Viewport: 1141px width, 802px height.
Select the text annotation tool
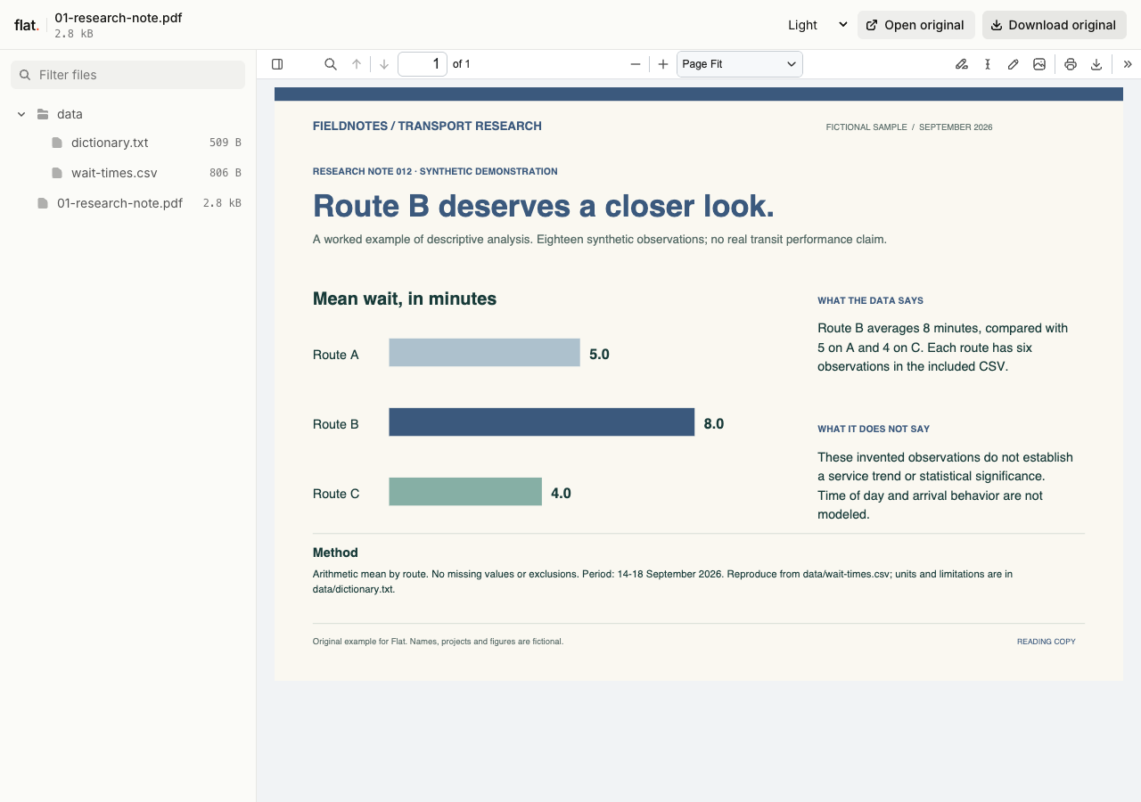(x=988, y=64)
